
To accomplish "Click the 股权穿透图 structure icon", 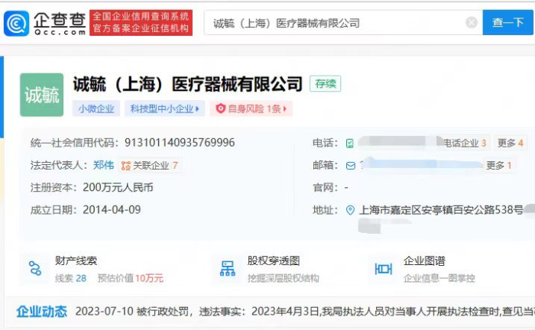I will tap(228, 269).
